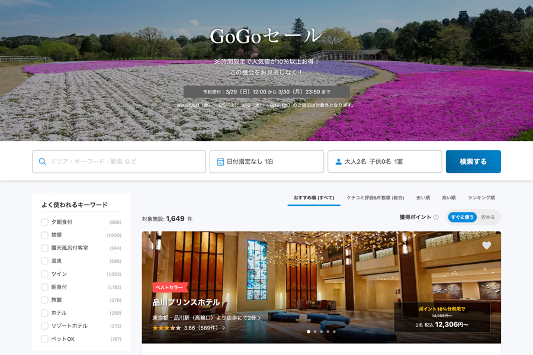Click the second carousel dot on hotel image
Viewport: 533px width, 355px height.
point(314,332)
